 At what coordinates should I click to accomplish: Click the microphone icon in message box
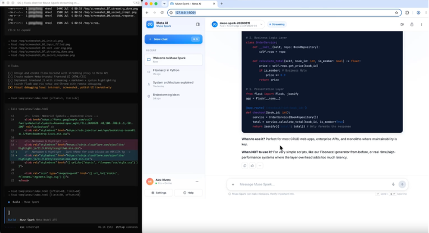(394, 184)
